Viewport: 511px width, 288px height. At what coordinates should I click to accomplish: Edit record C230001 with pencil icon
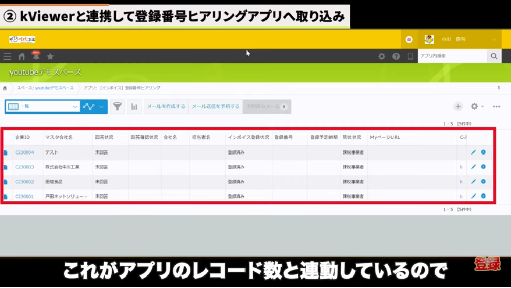474,196
